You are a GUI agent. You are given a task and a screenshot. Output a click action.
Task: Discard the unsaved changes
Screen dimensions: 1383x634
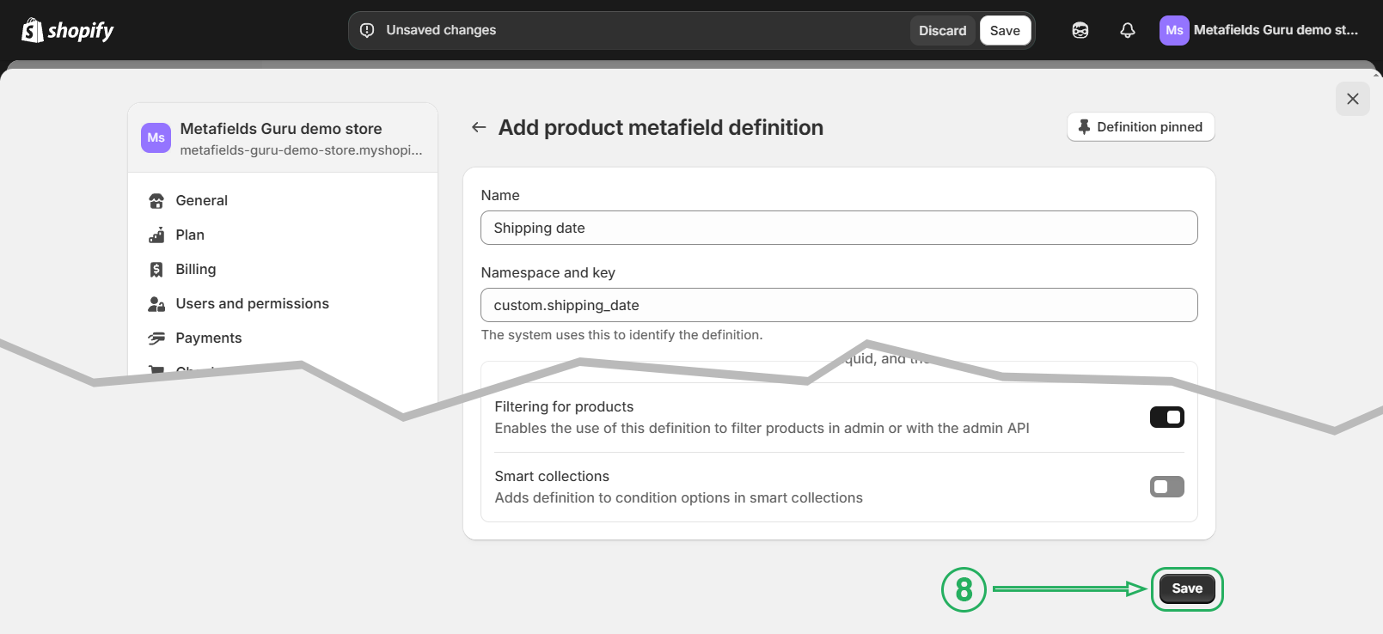point(942,31)
